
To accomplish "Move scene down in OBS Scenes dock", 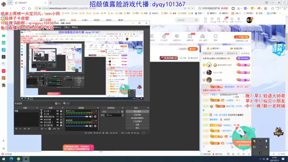I will coord(29,129).
